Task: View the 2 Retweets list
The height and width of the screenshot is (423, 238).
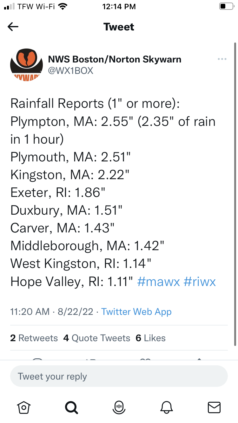Action: (x=34, y=338)
